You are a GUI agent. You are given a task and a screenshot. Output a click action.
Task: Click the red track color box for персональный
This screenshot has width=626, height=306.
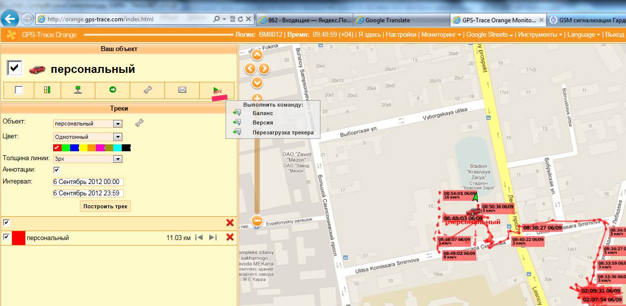[x=18, y=238]
